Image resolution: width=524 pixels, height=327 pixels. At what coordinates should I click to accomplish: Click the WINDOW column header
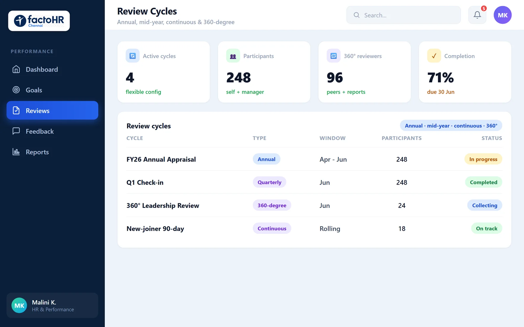pos(333,138)
